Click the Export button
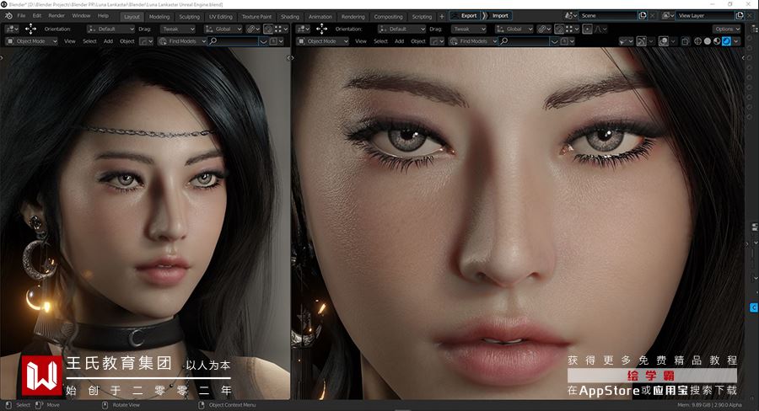The height and width of the screenshot is (411, 759). (x=465, y=16)
